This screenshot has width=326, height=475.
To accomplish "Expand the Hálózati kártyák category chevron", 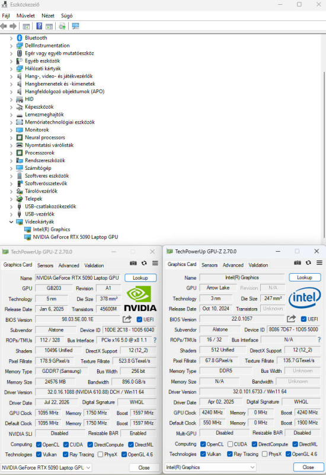I will [11, 69].
